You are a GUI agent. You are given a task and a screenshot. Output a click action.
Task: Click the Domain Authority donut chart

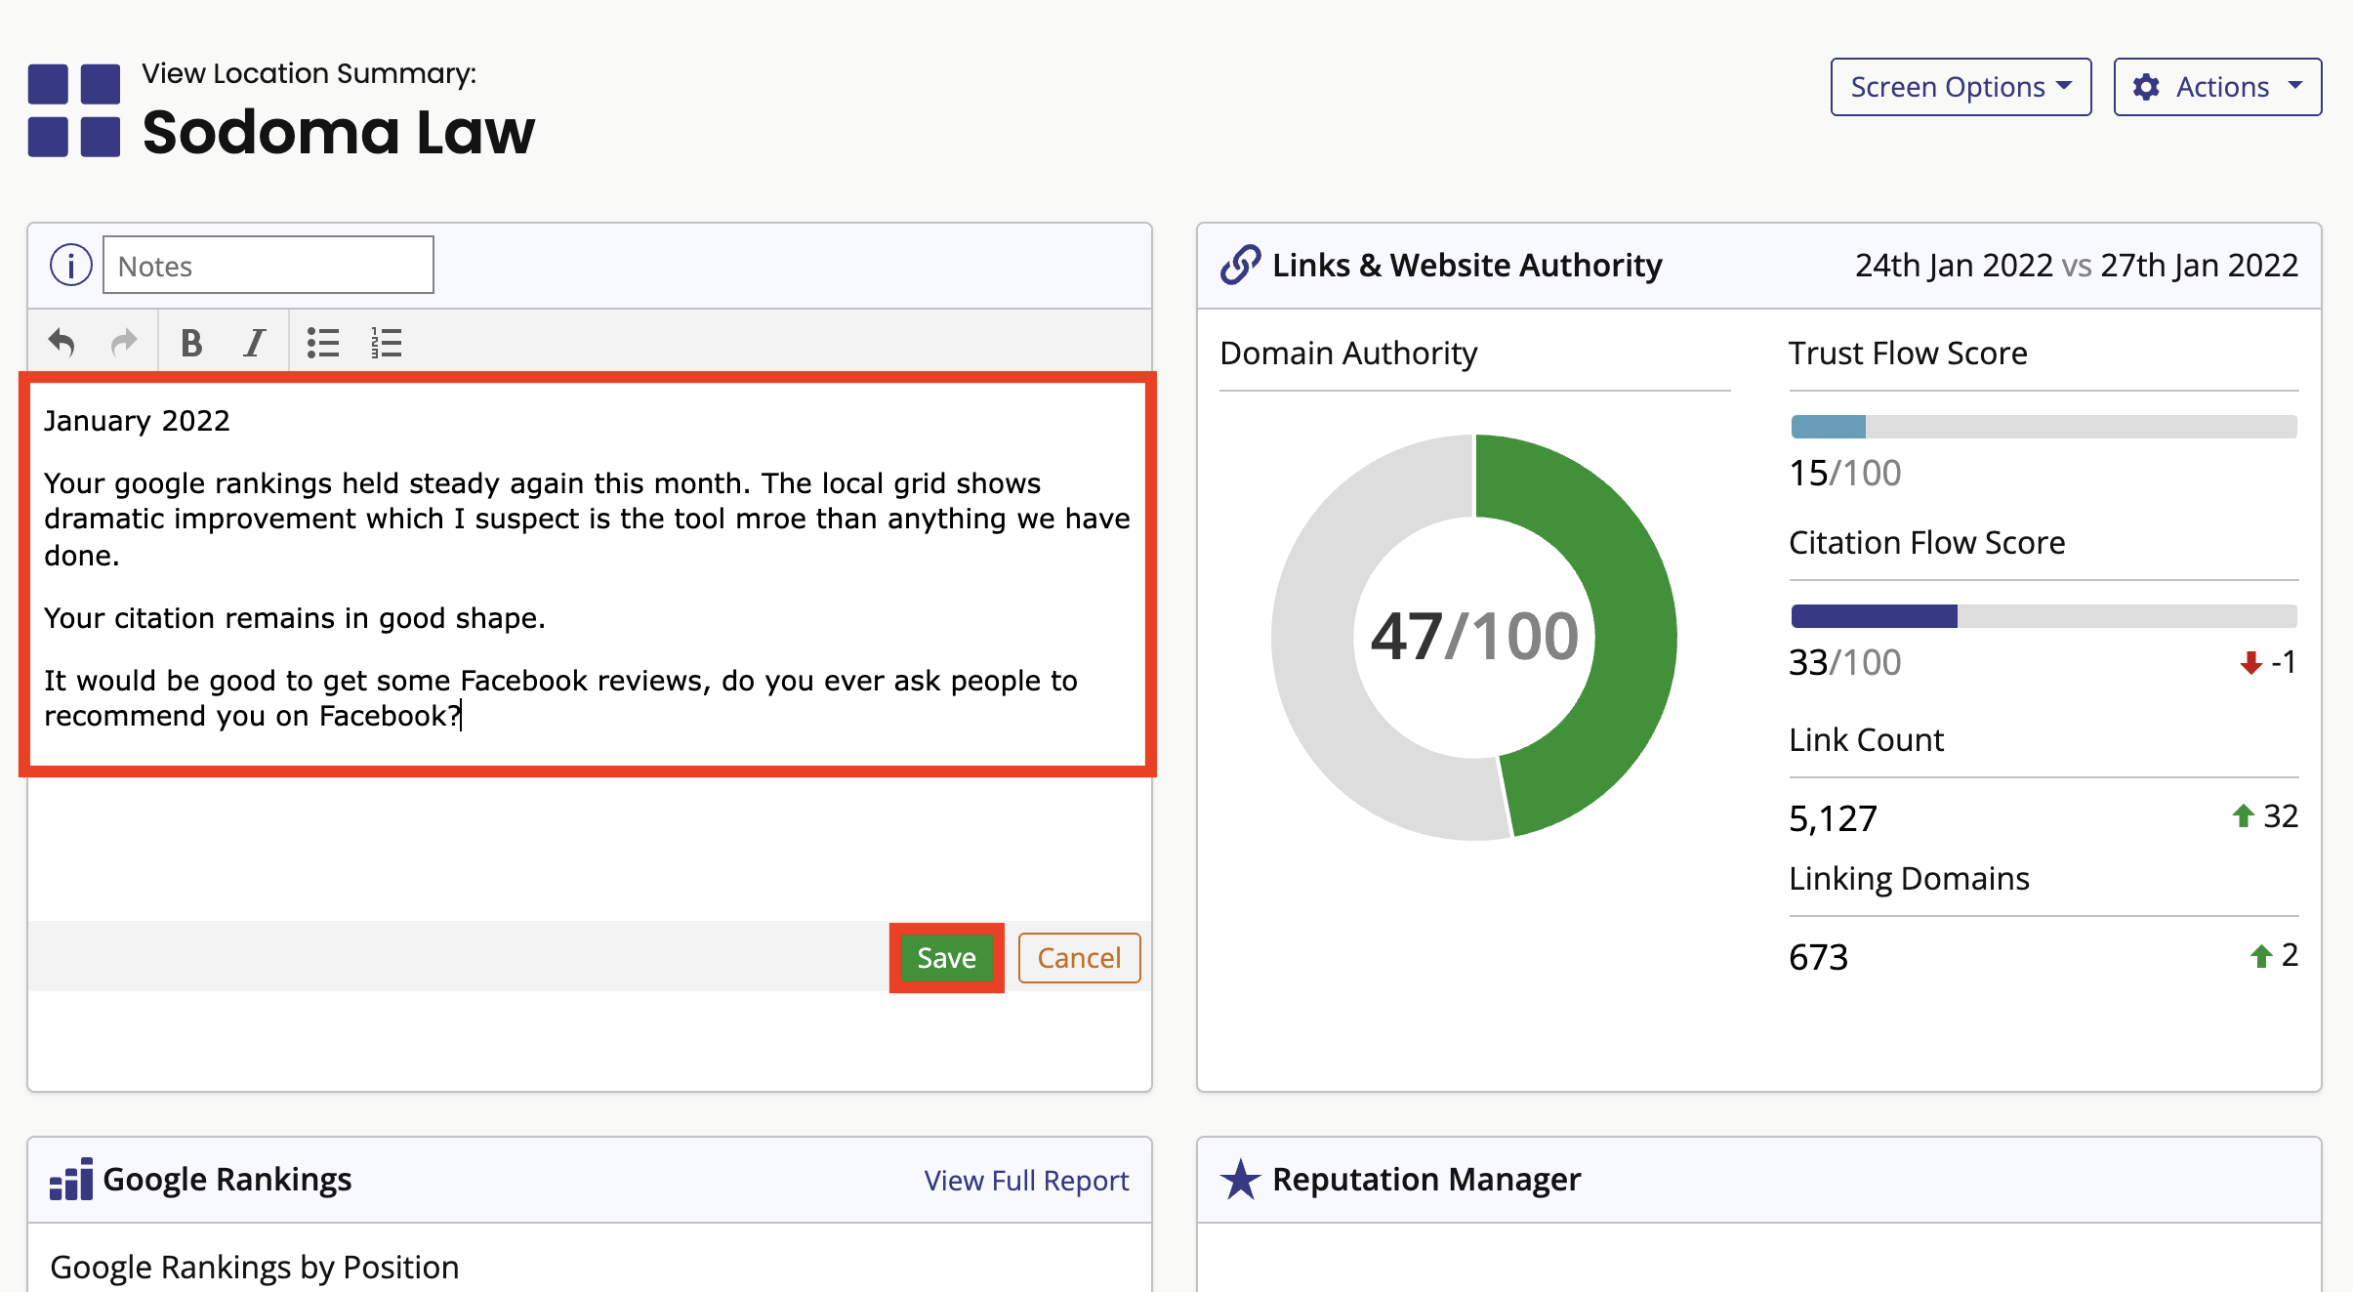[1474, 637]
